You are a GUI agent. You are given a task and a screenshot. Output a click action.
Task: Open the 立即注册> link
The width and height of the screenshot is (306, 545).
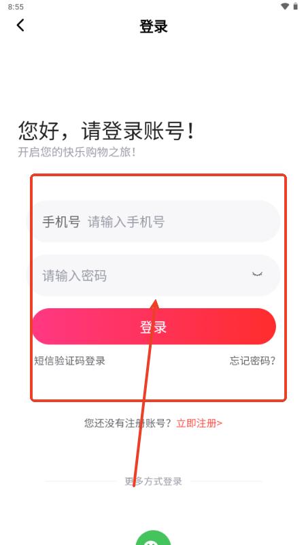click(199, 423)
